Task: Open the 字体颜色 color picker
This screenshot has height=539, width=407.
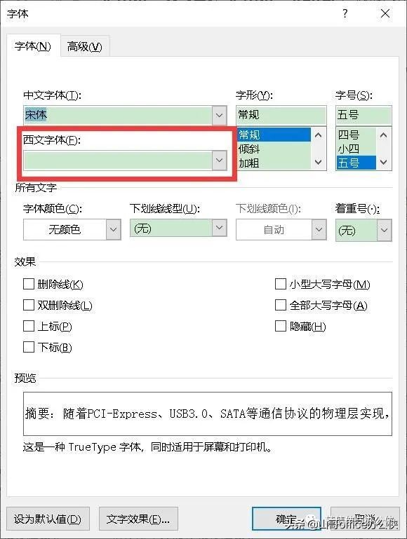Action: [x=113, y=229]
